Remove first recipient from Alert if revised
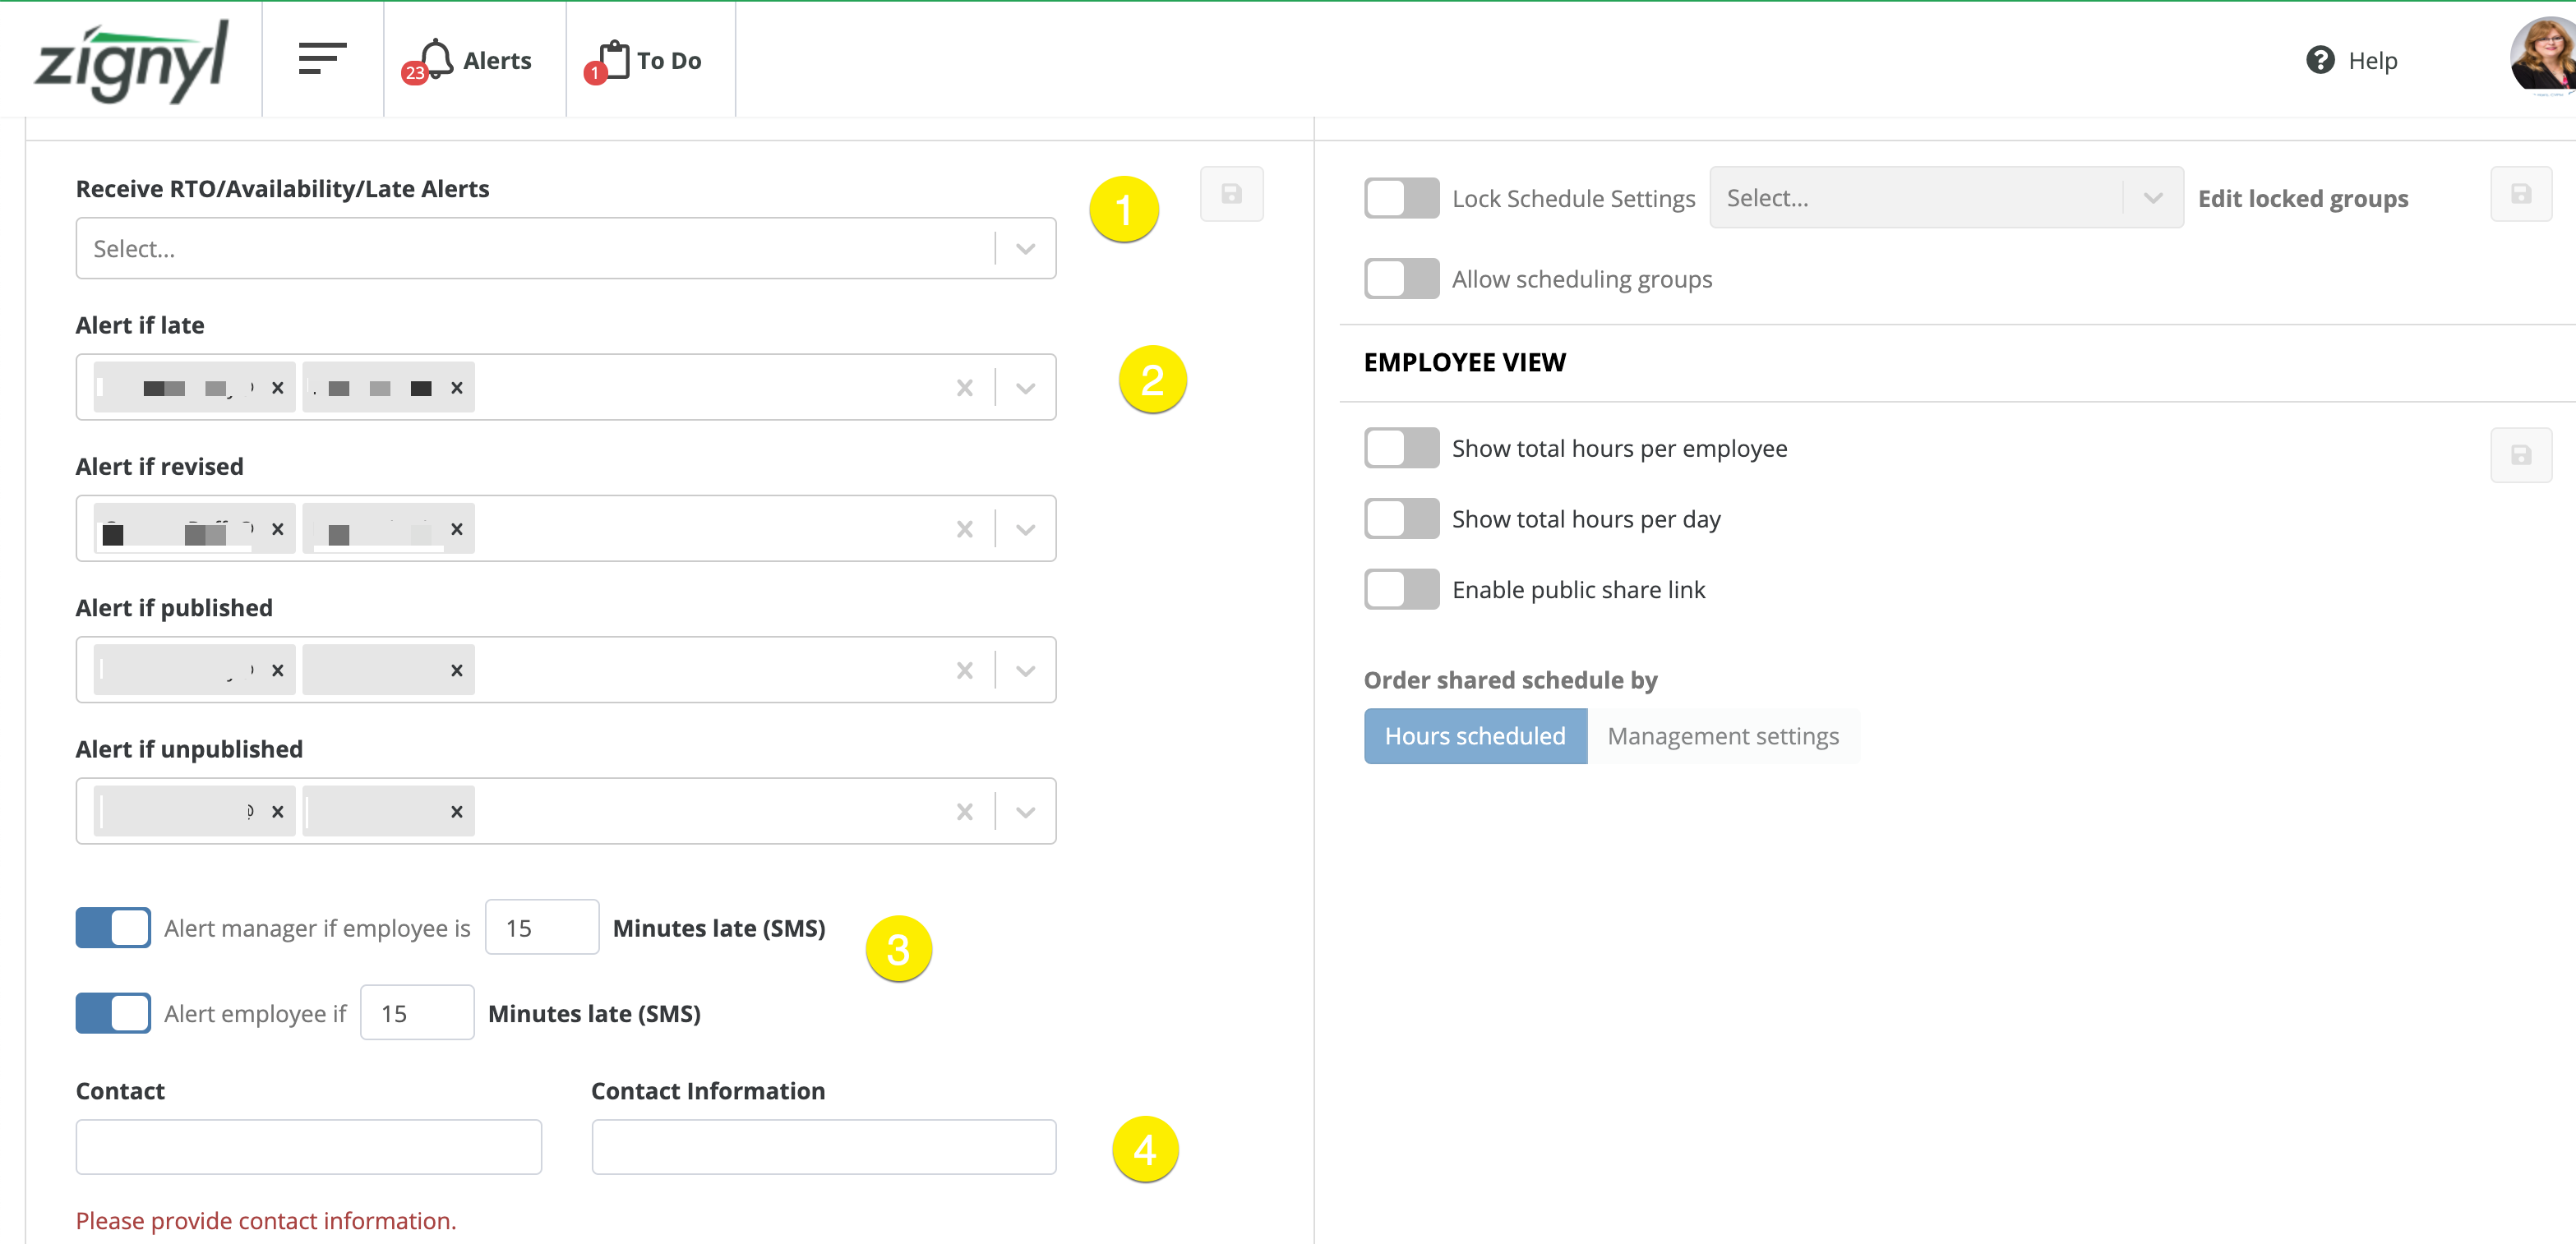 point(278,529)
